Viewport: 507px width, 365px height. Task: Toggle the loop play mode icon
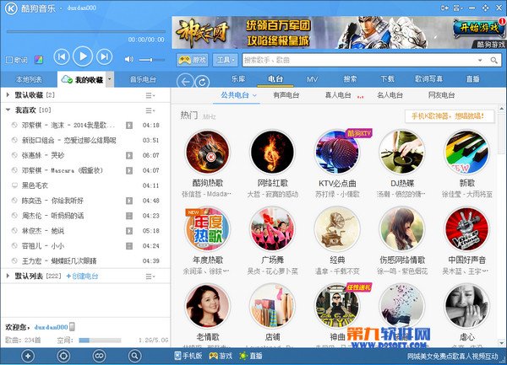pos(99,356)
